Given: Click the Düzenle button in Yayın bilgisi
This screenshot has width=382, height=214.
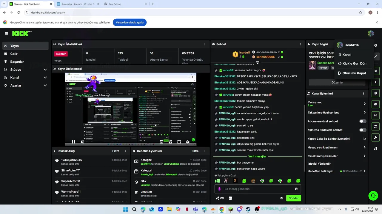Looking at the screenshot, I should 337,83.
